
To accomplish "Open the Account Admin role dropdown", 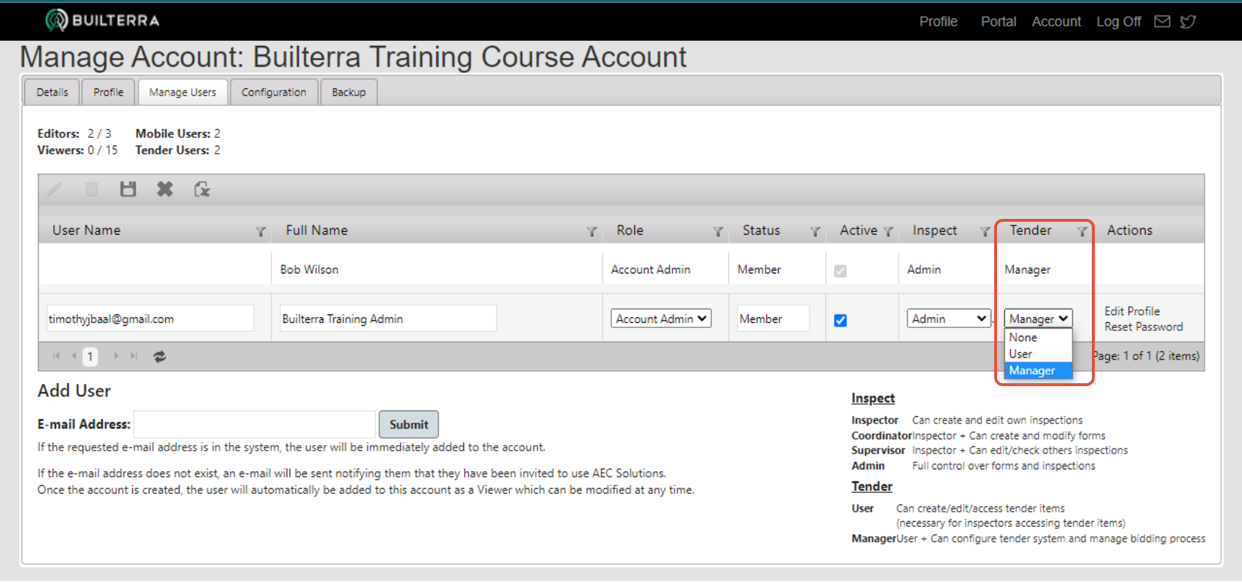I will 661,319.
